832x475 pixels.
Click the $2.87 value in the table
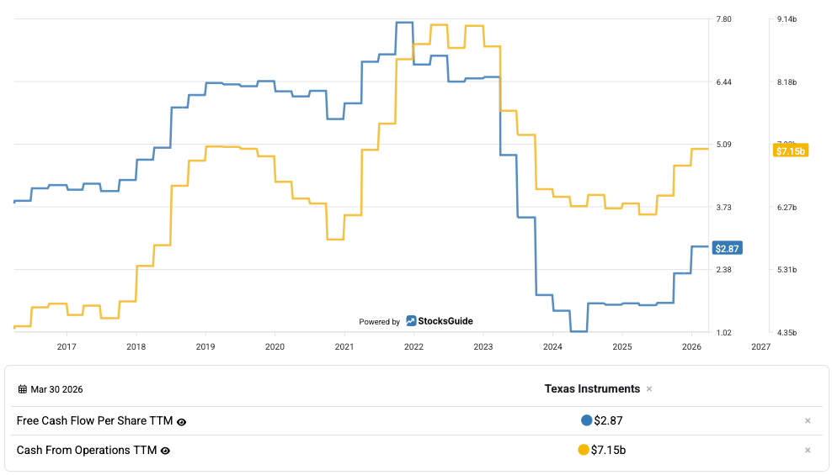click(x=608, y=420)
